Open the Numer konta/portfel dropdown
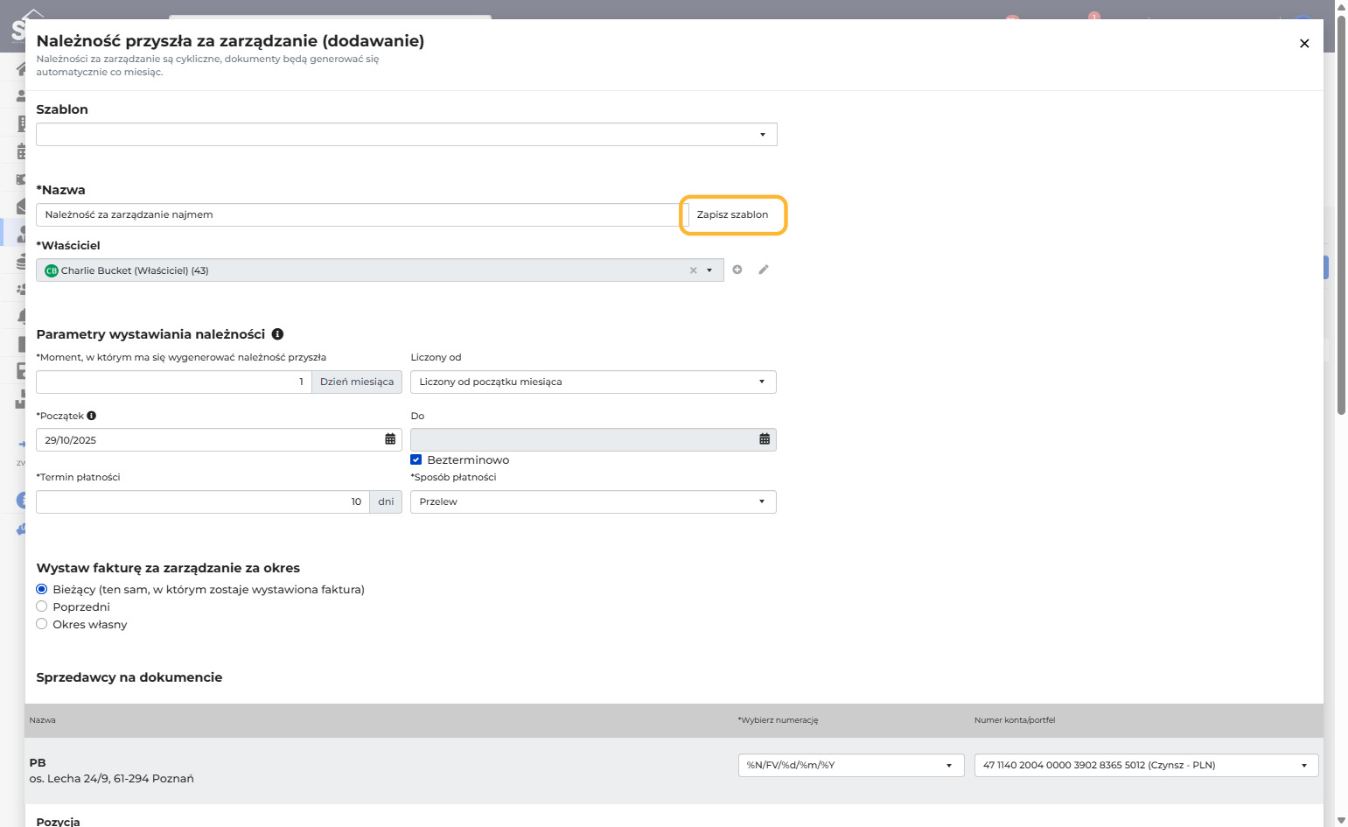Viewport: 1348px width, 827px height. click(1146, 766)
